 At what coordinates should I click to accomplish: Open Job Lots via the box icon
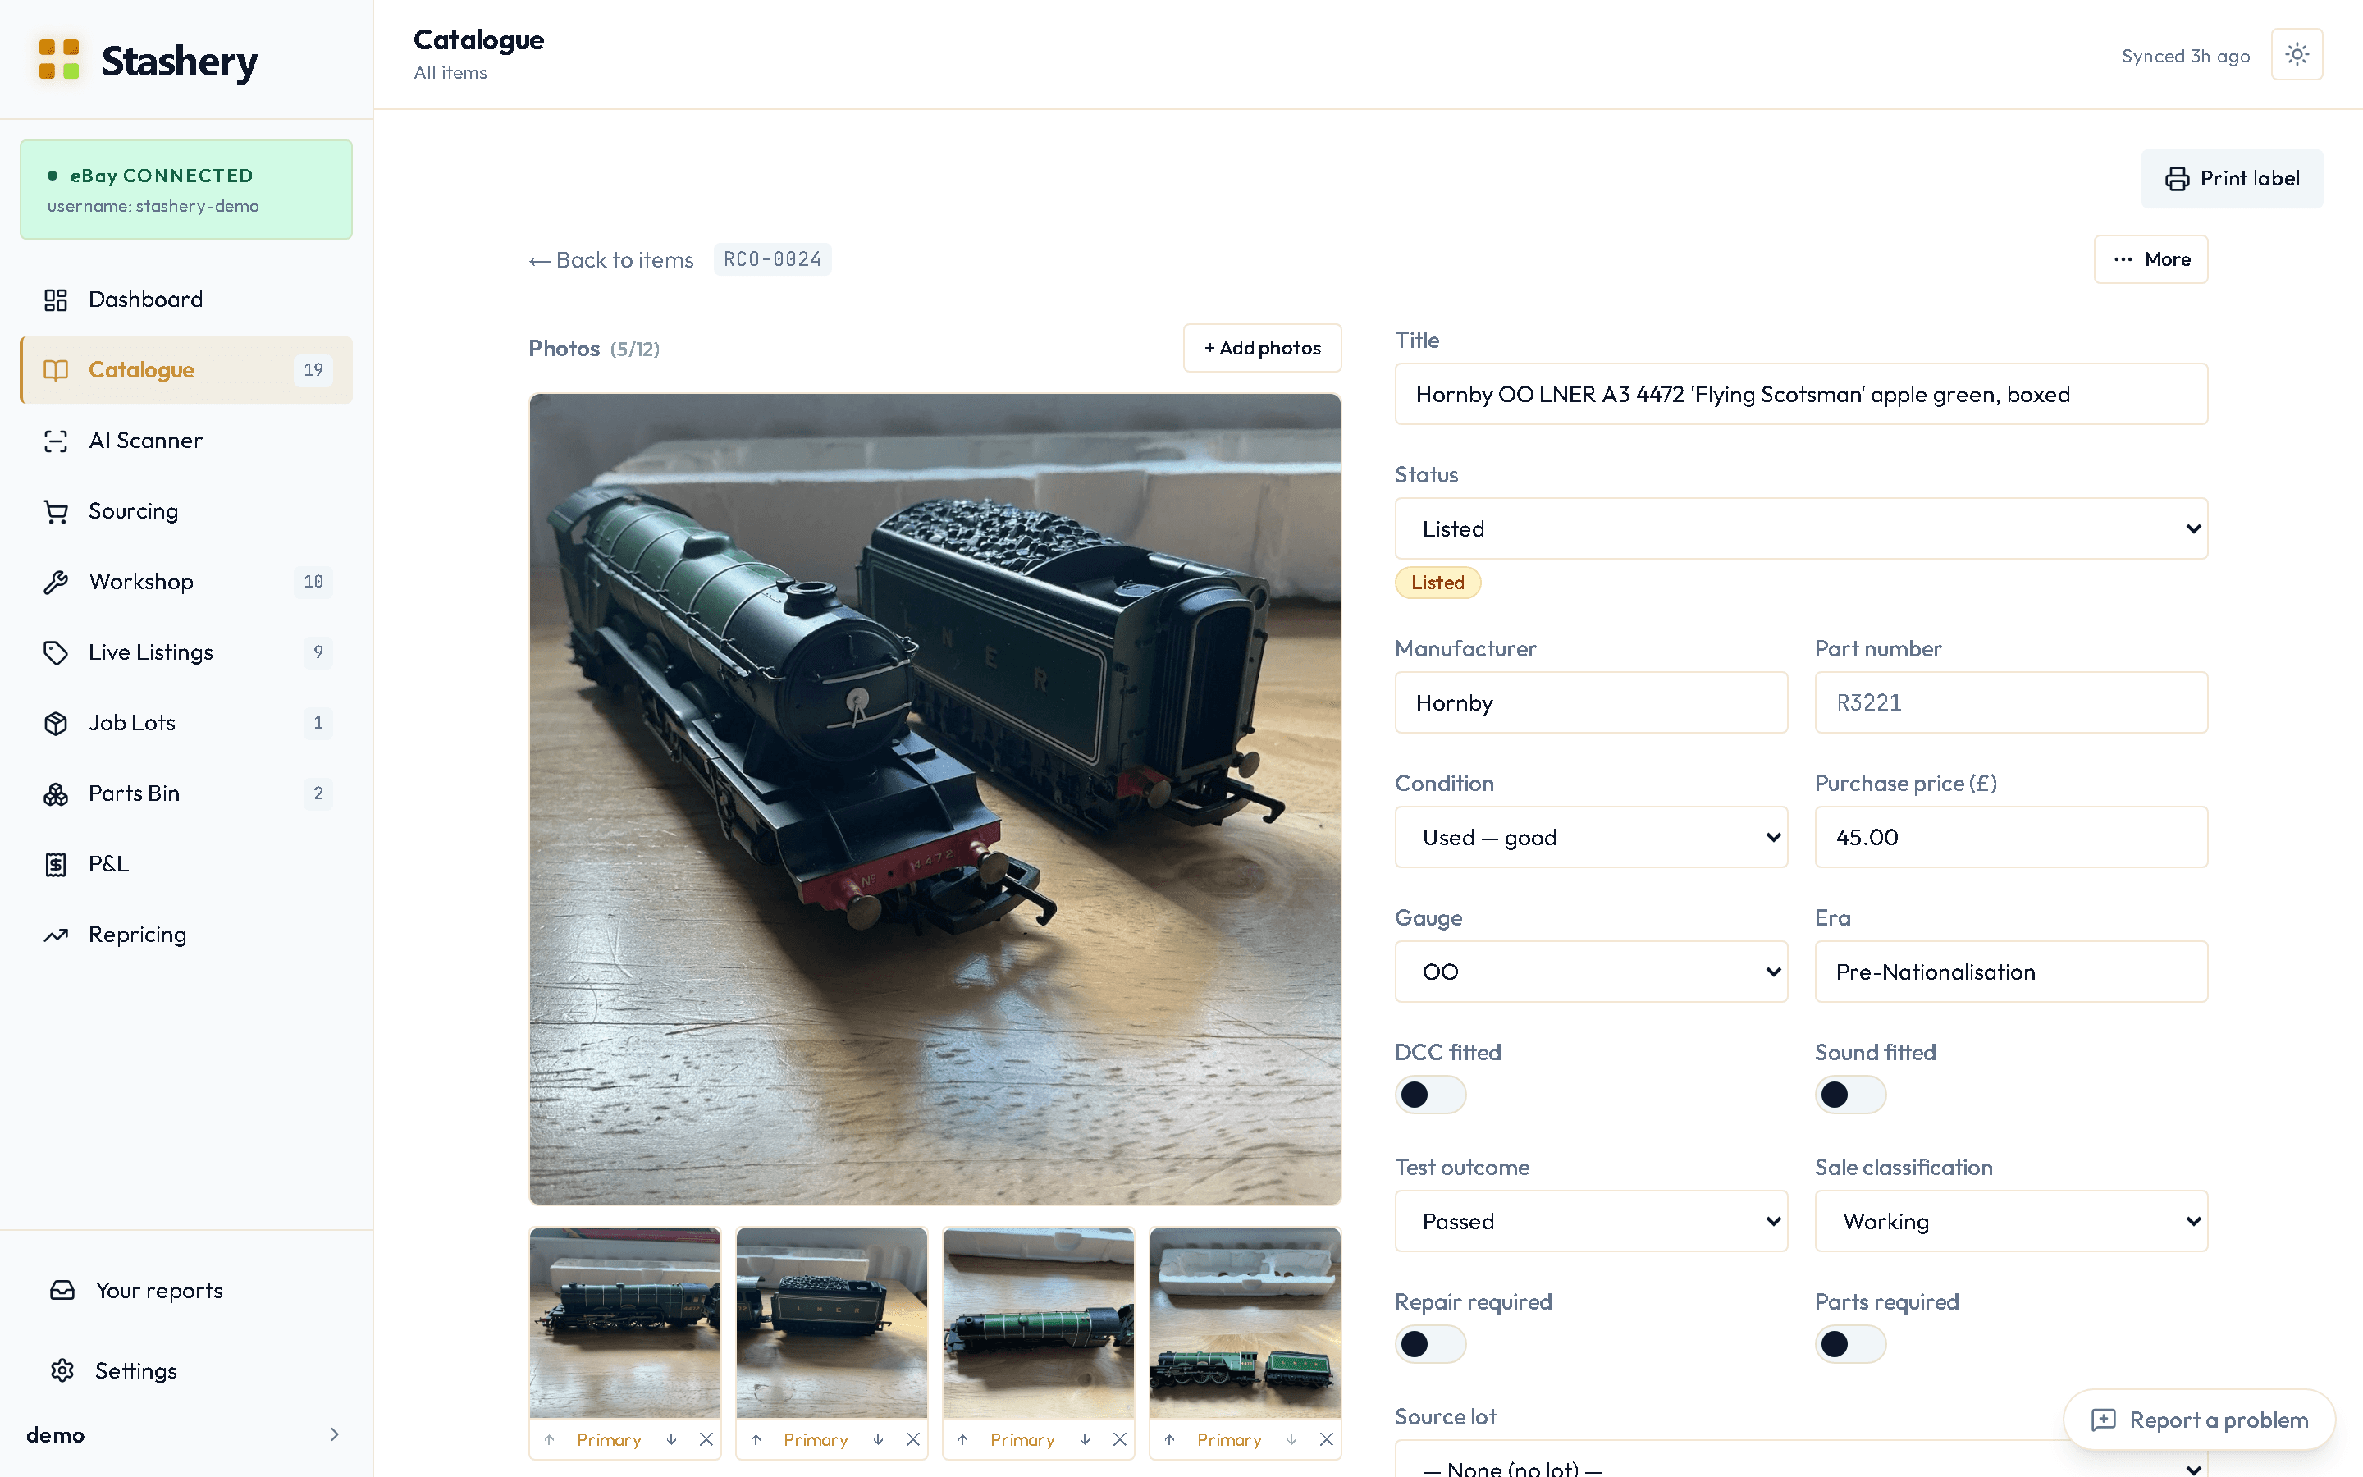coord(56,723)
